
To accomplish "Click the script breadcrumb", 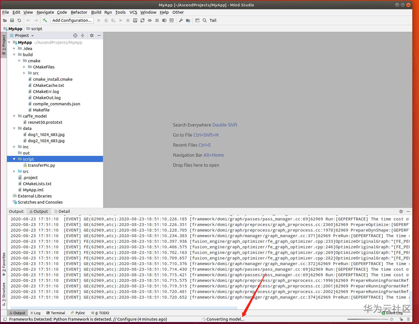I will 34,29.
